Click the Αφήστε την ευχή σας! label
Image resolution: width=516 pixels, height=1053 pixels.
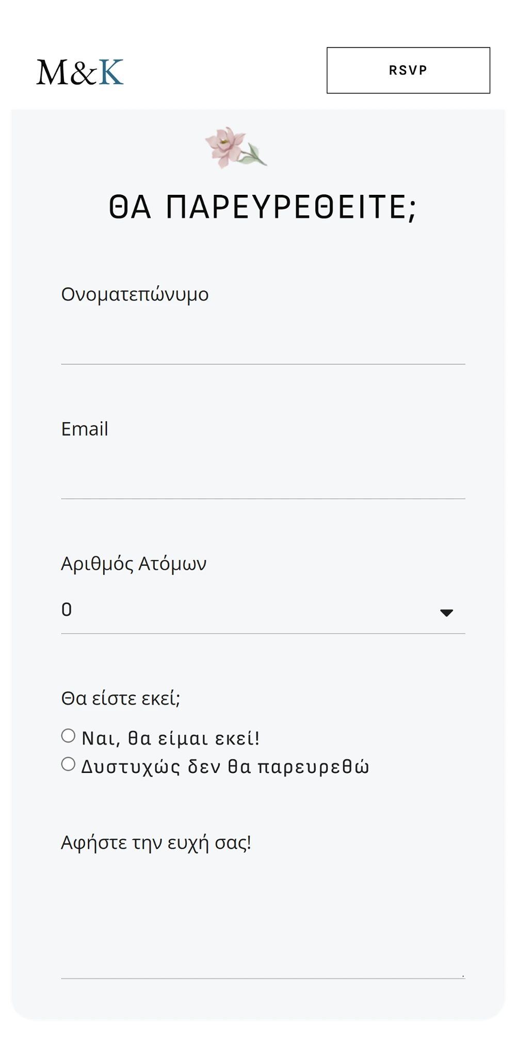pyautogui.click(x=156, y=843)
